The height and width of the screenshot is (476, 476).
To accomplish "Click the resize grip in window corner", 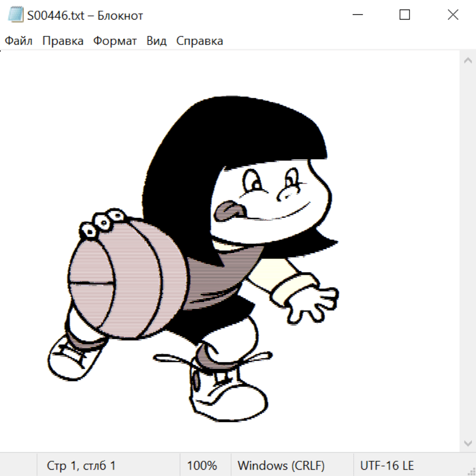I will (x=471, y=471).
